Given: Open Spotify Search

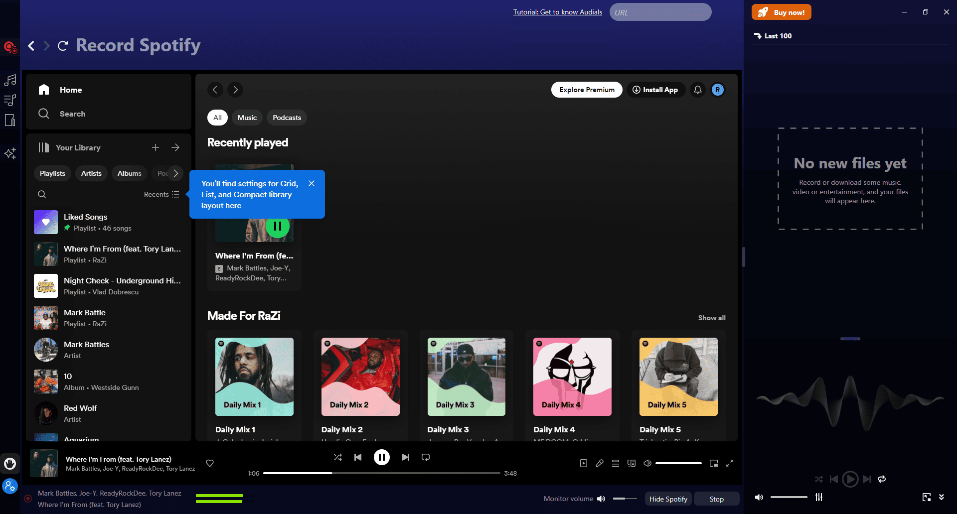Looking at the screenshot, I should (x=61, y=114).
